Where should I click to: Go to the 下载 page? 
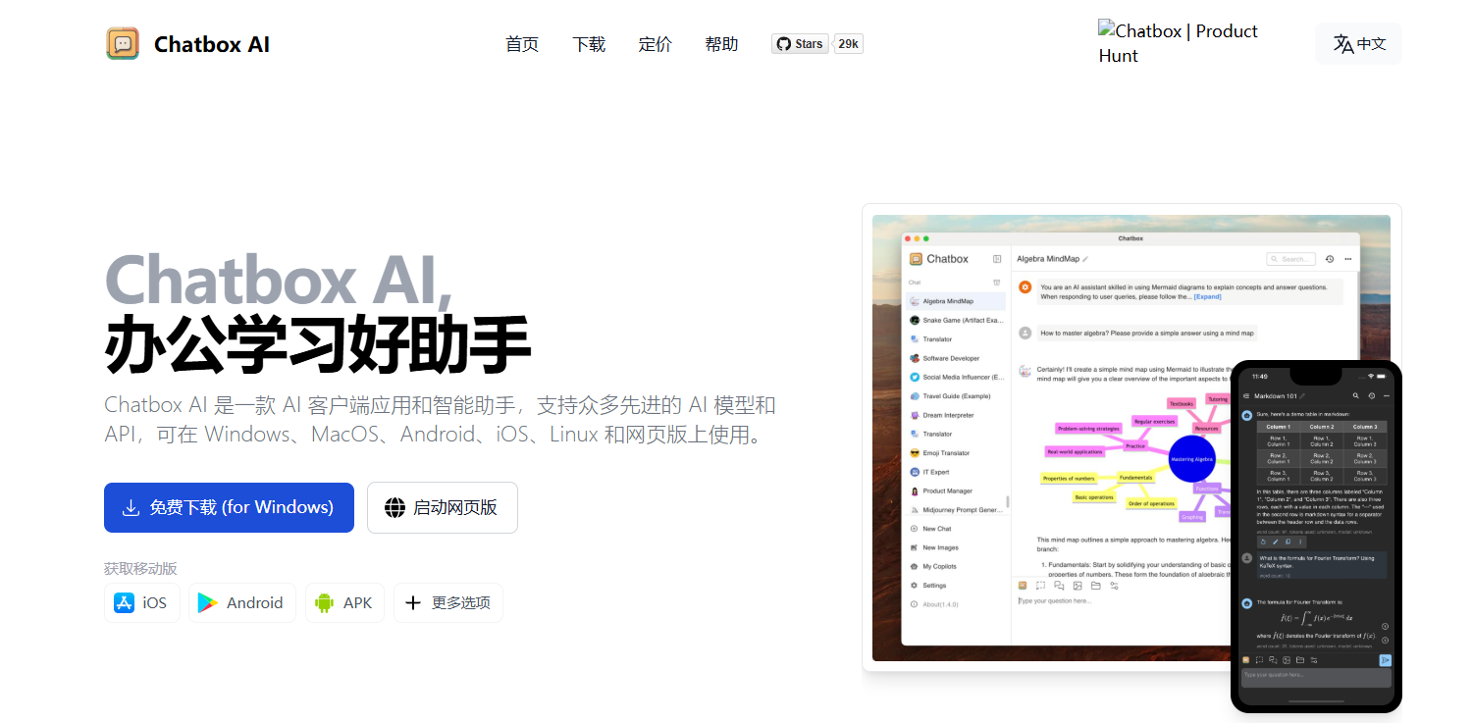(588, 44)
